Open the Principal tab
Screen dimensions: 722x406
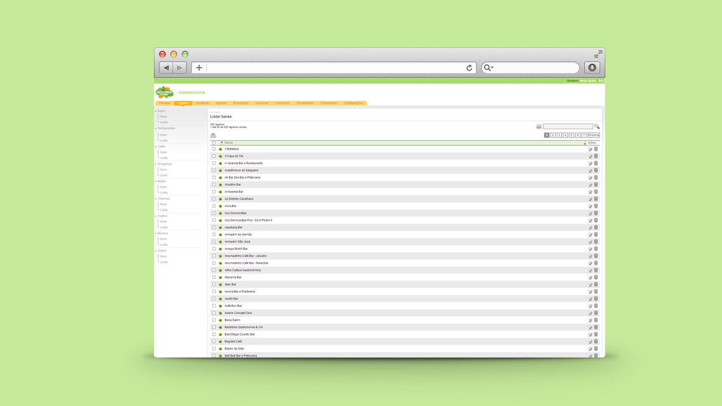[x=164, y=103]
